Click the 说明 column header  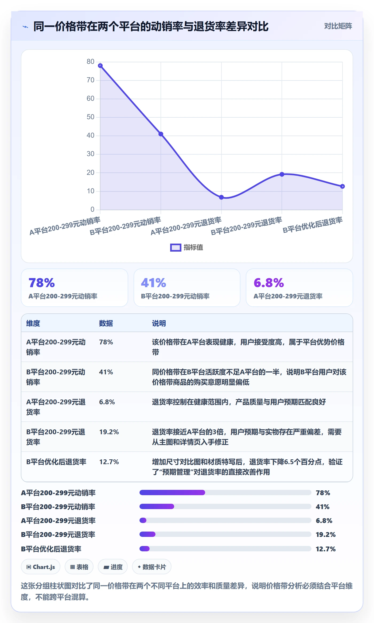(159, 323)
